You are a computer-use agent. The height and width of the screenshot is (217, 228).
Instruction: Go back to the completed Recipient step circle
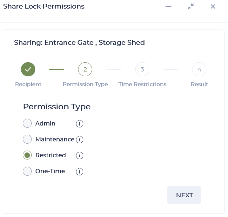(28, 69)
